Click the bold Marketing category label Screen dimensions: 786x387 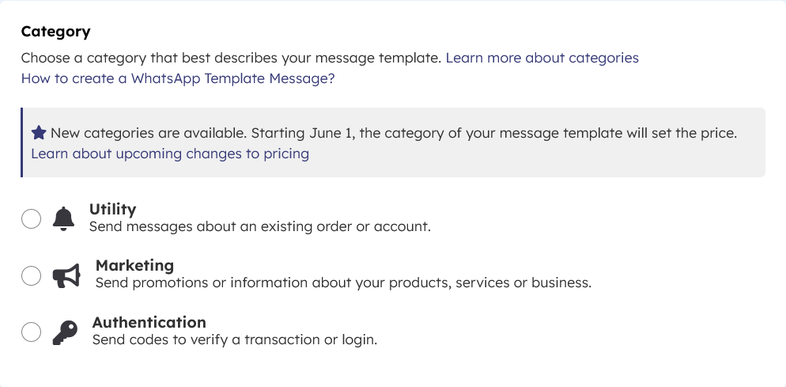point(134,266)
